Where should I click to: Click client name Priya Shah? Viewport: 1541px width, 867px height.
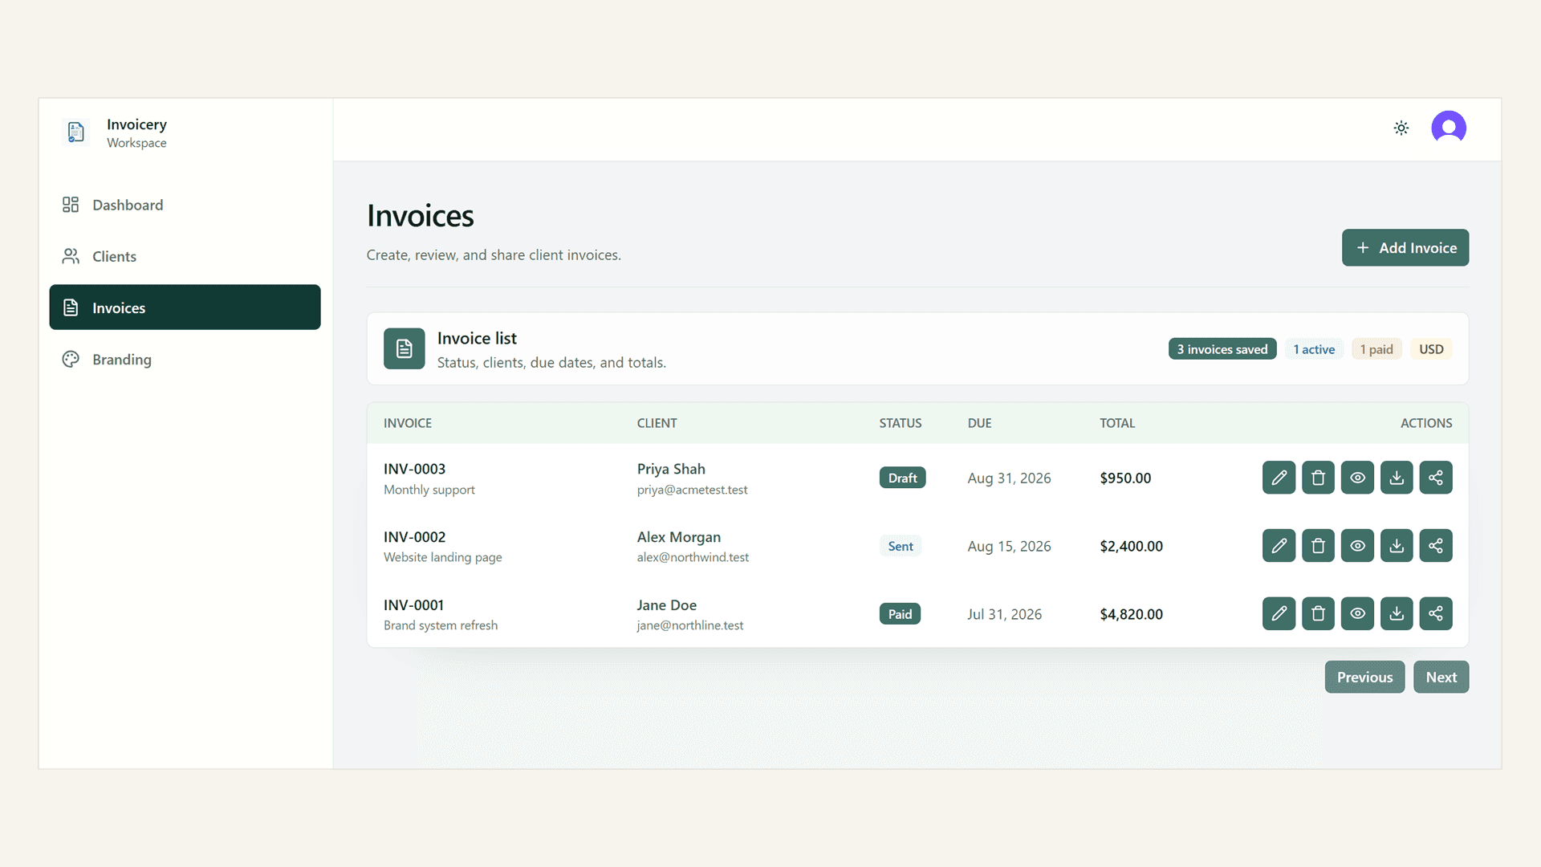pyautogui.click(x=671, y=469)
